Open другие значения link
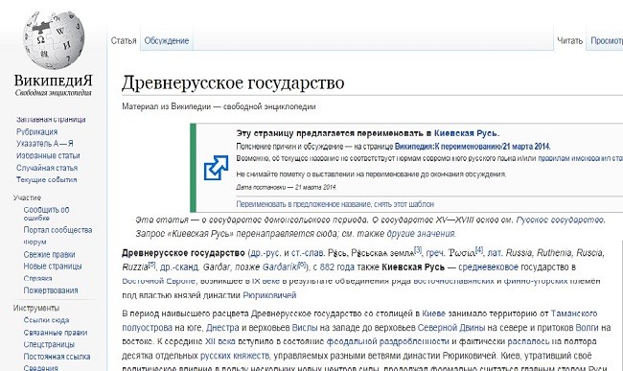Viewport: 623px width, 371px height. pyautogui.click(x=421, y=234)
